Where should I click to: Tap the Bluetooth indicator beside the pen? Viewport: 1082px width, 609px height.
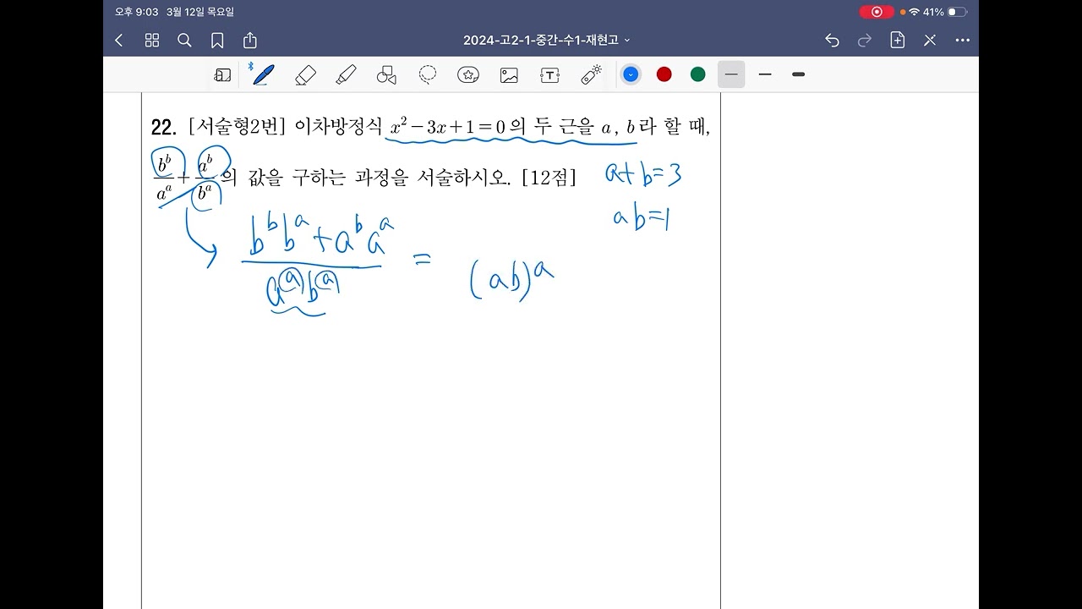[251, 65]
